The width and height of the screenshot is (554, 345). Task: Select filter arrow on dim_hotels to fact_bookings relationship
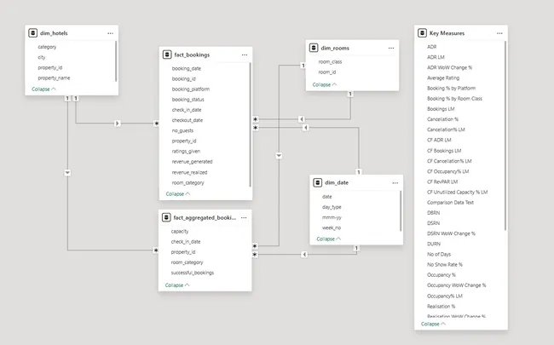click(118, 124)
